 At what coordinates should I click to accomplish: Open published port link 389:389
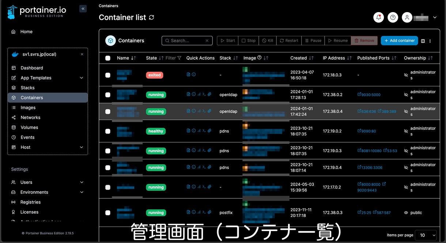pyautogui.click(x=387, y=111)
